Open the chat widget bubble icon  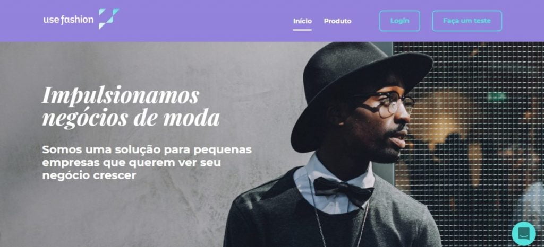[523, 234]
